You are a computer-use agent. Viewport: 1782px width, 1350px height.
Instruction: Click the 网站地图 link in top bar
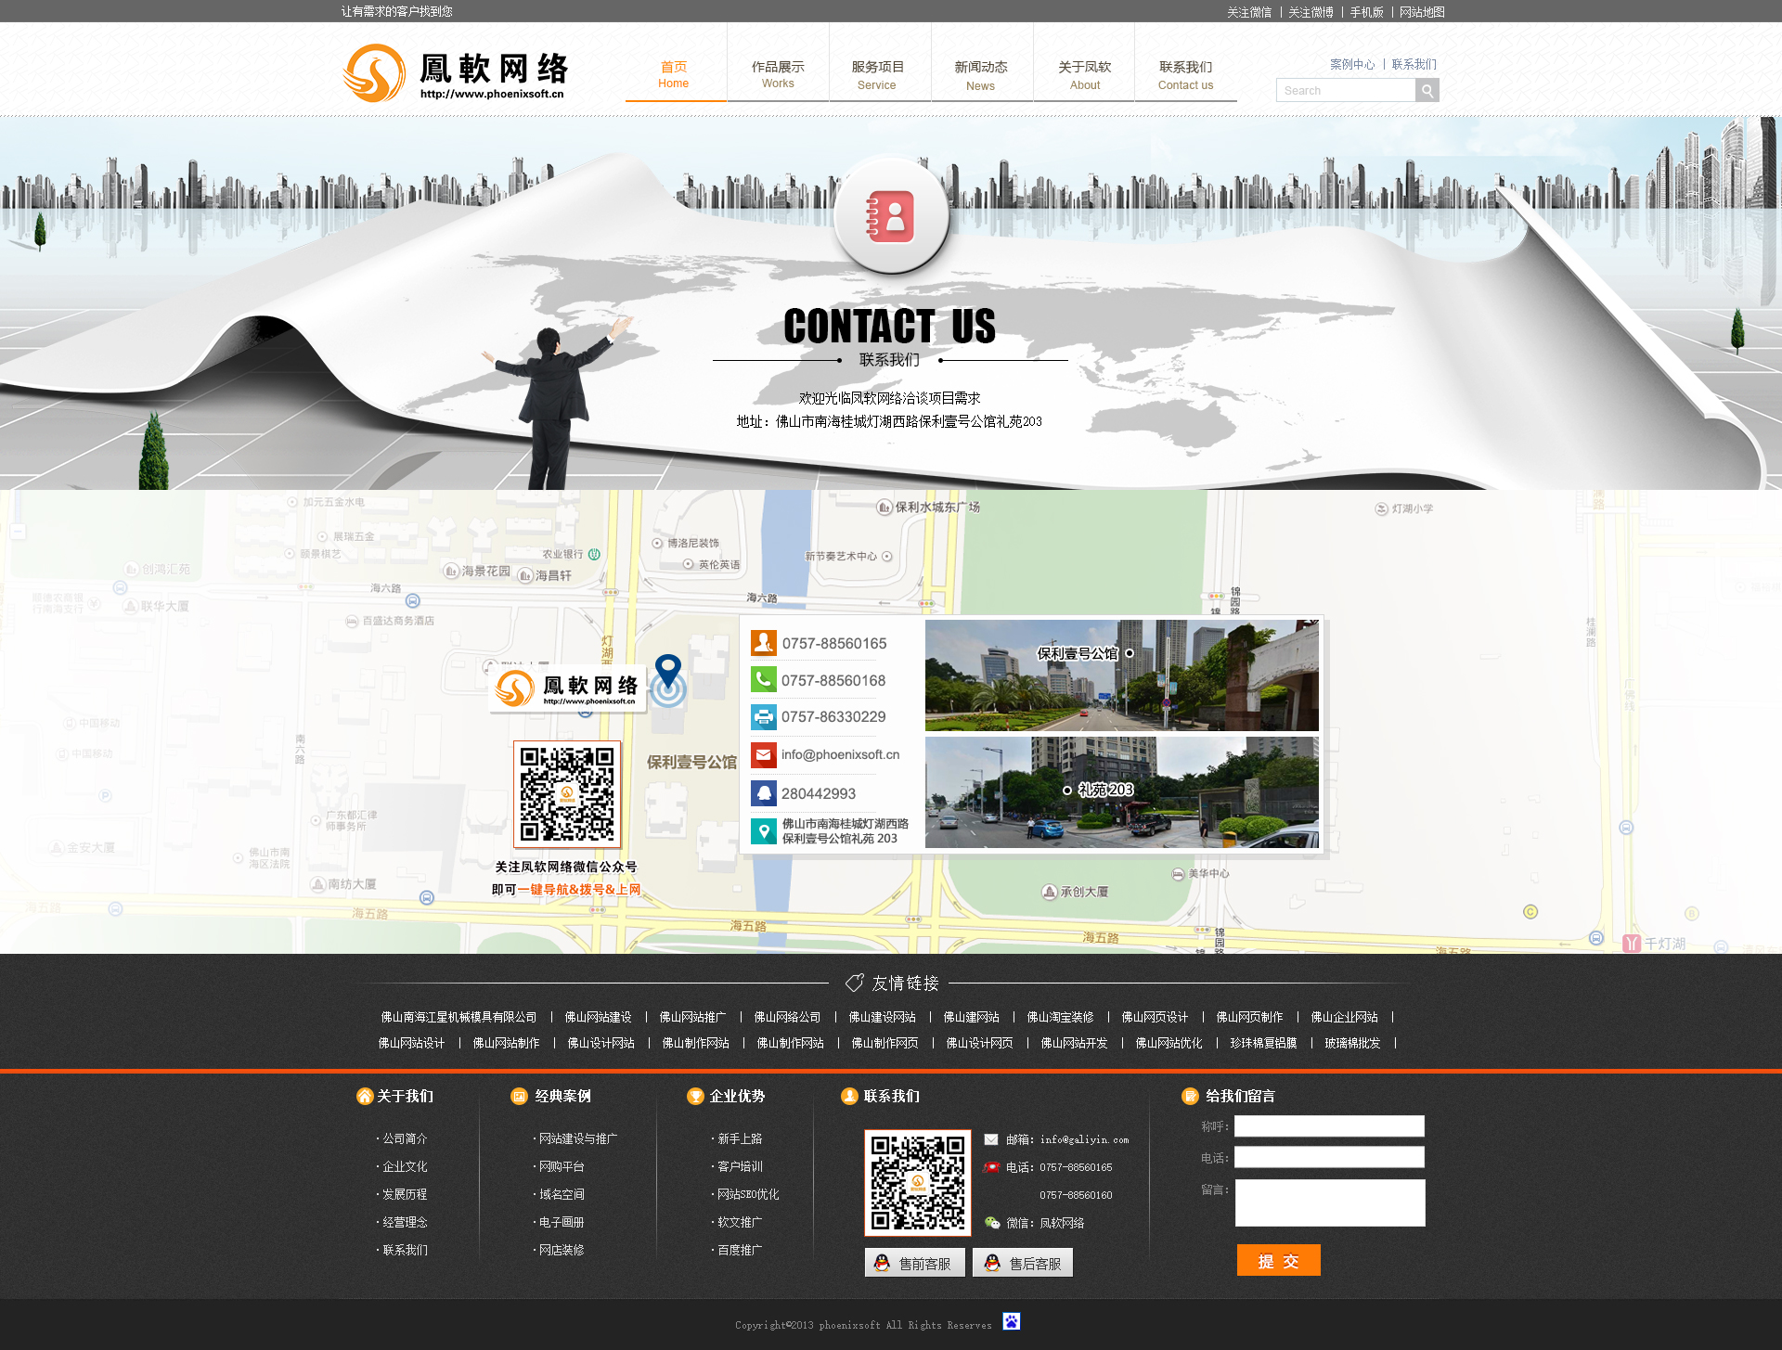1422,12
